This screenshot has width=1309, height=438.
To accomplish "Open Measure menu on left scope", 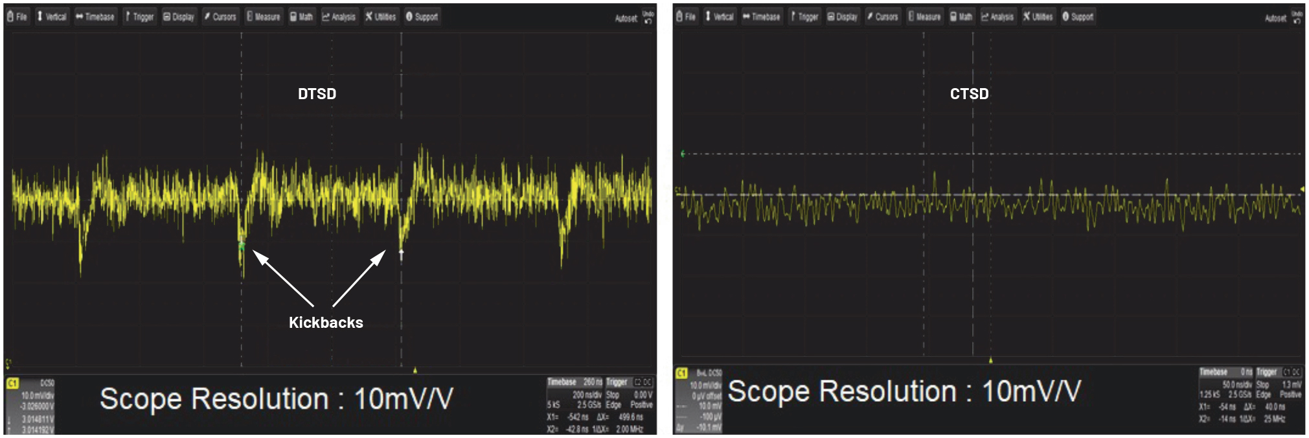I will [263, 17].
